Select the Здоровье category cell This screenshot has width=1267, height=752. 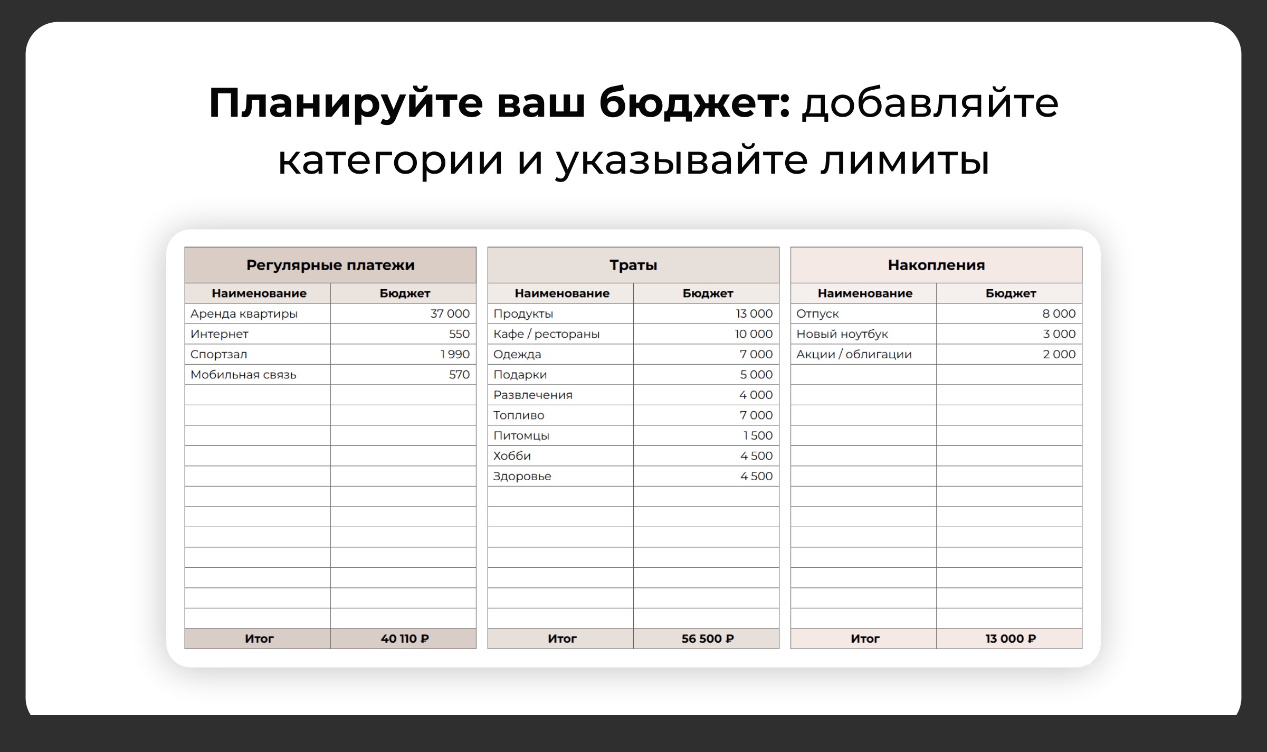[560, 476]
